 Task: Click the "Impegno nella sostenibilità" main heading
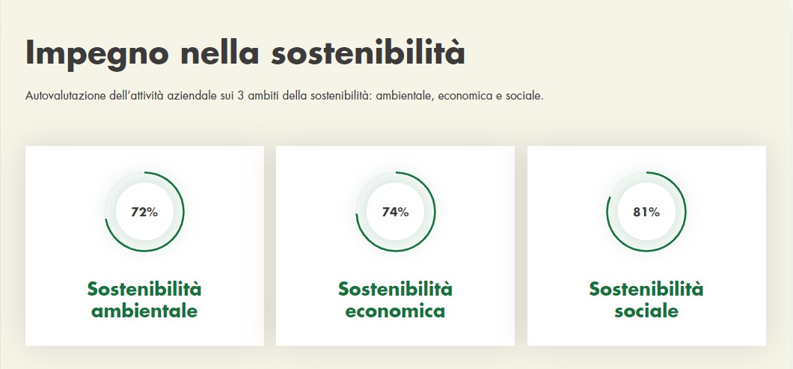coord(245,54)
